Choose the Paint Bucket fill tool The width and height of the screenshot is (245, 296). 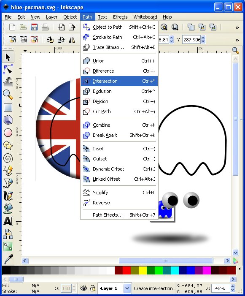pyautogui.click(x=8, y=209)
